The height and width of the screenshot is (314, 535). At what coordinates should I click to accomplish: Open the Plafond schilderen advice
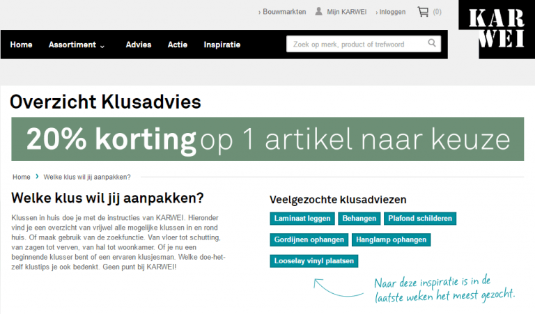point(420,219)
